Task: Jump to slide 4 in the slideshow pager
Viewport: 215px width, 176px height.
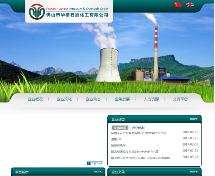Action: pyautogui.click(x=101, y=163)
